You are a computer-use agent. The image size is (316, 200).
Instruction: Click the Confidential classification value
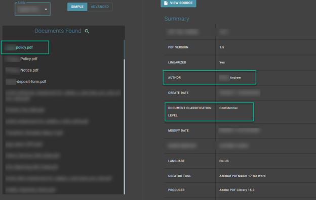click(228, 108)
